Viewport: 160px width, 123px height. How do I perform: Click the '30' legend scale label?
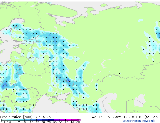point(55,122)
